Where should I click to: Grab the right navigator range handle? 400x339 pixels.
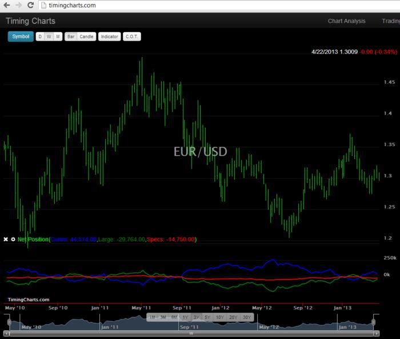(x=373, y=322)
